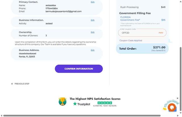This screenshot has height=117, width=182.
Task: Click 'The Highest NPS Satisfaction Scores' heading
Action: point(95,99)
